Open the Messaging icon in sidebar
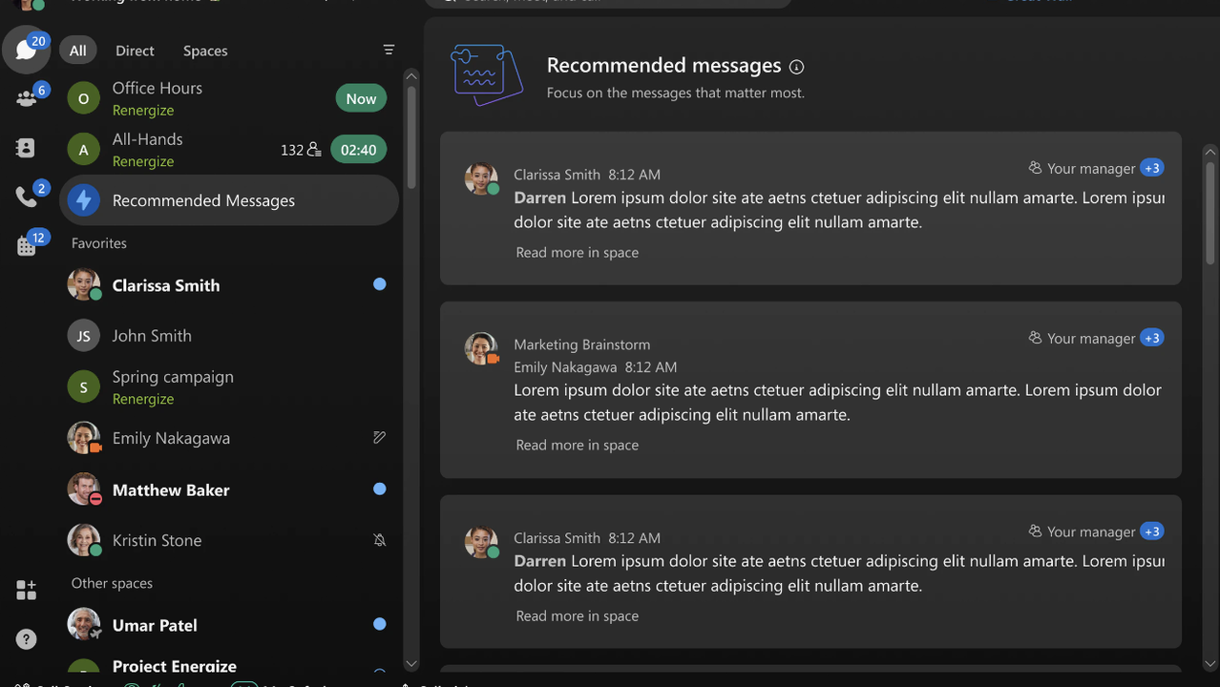Screen dimensions: 1220x687 (x=26, y=51)
